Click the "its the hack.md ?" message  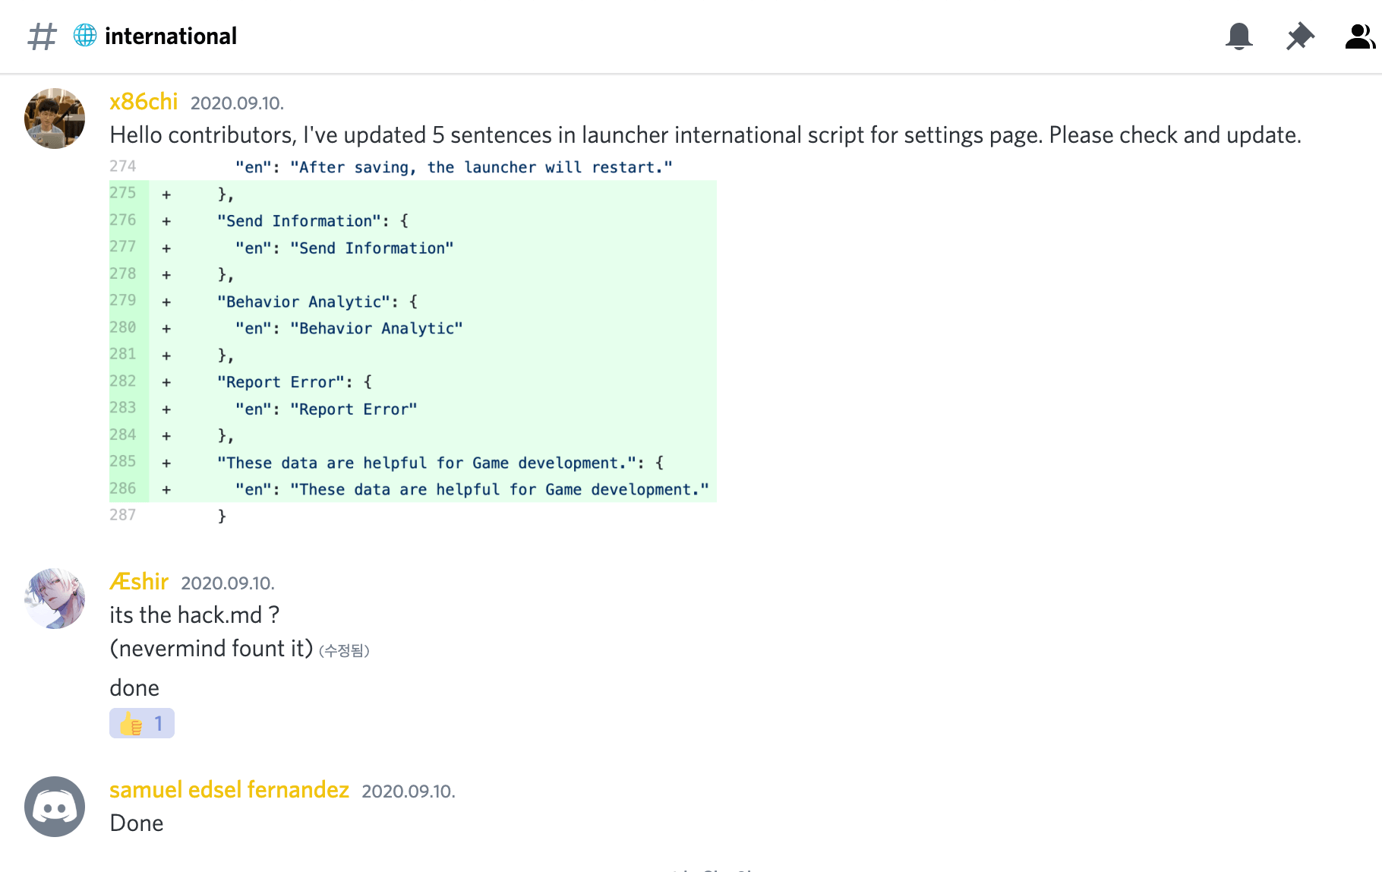(x=194, y=615)
